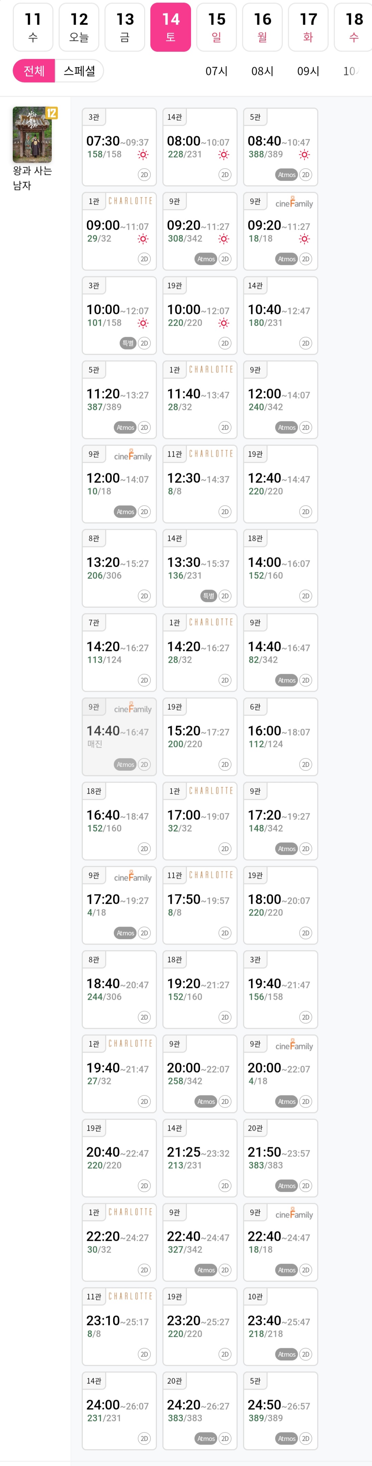Click 특별 badge on 10:00 hall 3 showtime
This screenshot has width=372, height=1466.
coord(128,343)
